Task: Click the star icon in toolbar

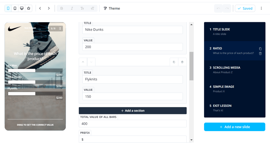Action: click(x=29, y=9)
